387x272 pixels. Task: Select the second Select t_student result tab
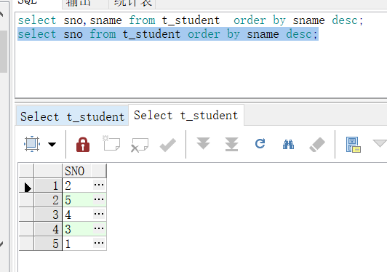[x=186, y=115]
